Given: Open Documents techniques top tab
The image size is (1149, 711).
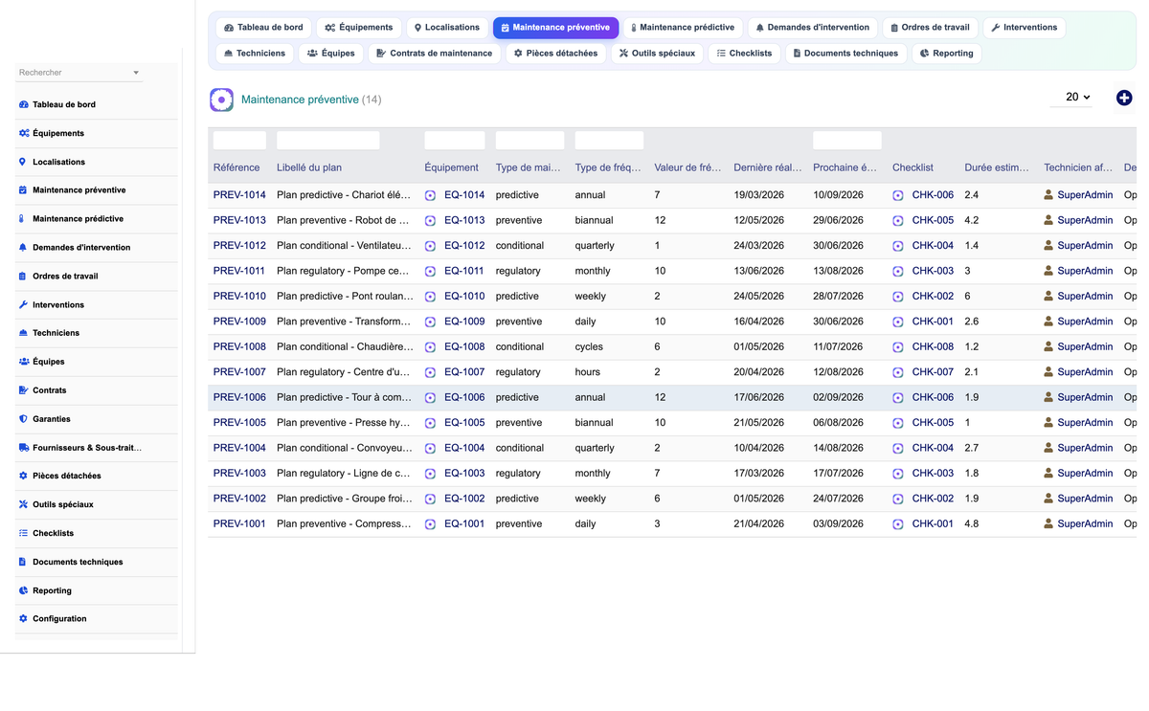Looking at the screenshot, I should point(845,54).
